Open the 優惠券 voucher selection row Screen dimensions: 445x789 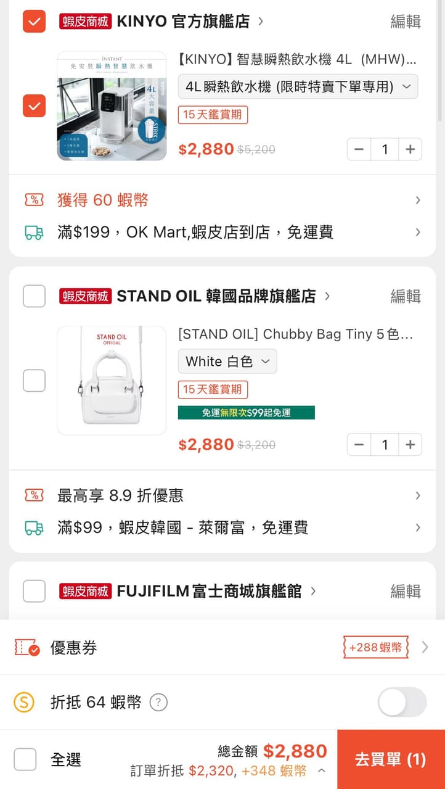(x=222, y=648)
